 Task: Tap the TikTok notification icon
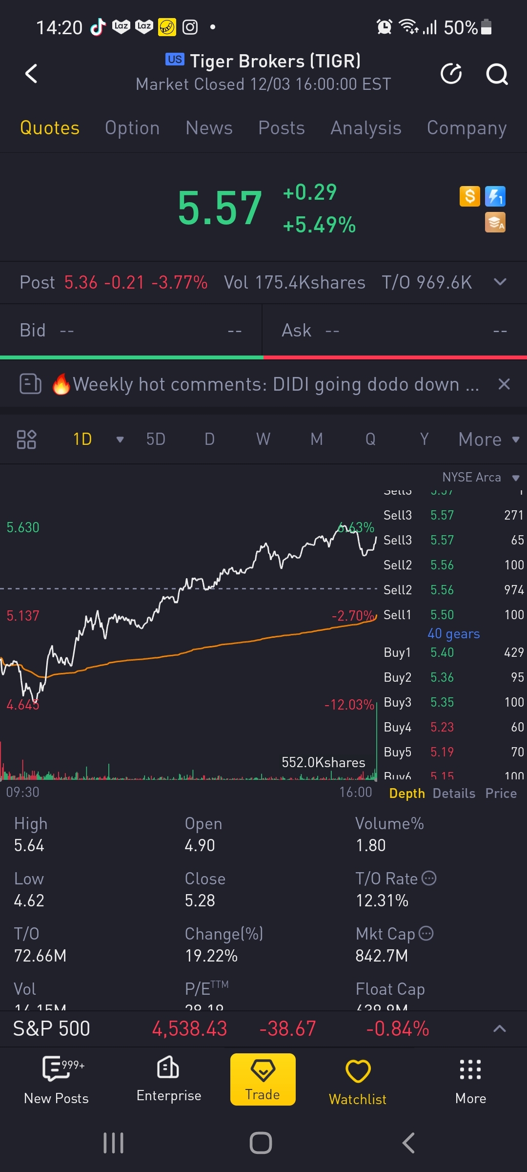coord(98,27)
